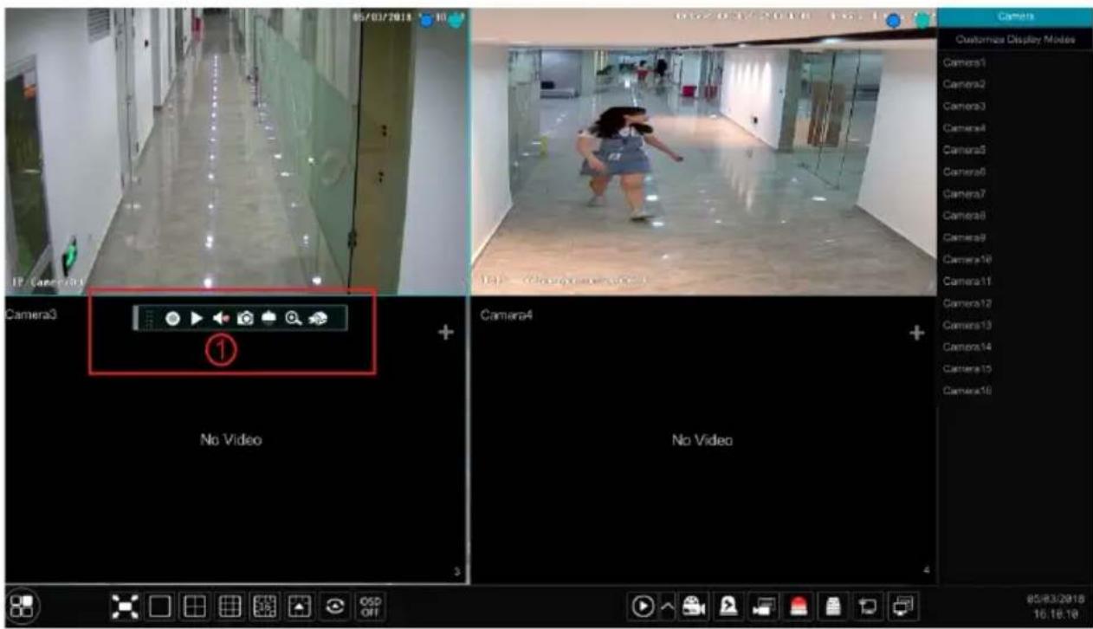Viewport: 1093px width, 629px height.
Task: Activate zoom-in magnifier in floating toolbar
Action: (x=294, y=318)
